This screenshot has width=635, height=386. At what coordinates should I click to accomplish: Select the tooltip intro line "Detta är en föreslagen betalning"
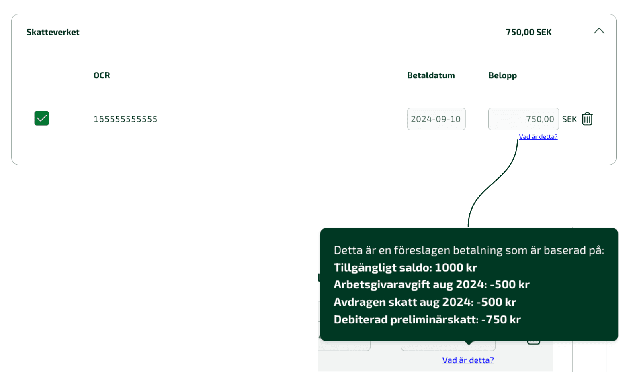[x=469, y=250]
